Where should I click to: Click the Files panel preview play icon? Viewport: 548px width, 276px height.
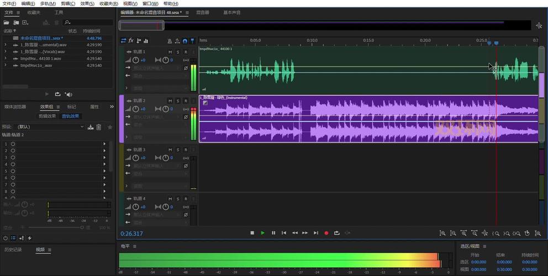click(47, 94)
